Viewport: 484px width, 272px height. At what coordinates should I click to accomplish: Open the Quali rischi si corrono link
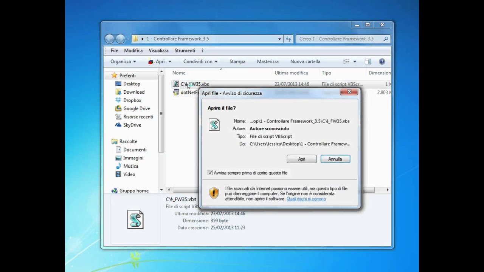click(x=306, y=199)
